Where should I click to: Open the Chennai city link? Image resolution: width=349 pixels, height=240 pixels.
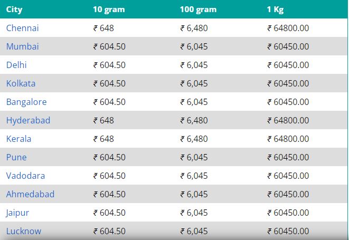(23, 28)
